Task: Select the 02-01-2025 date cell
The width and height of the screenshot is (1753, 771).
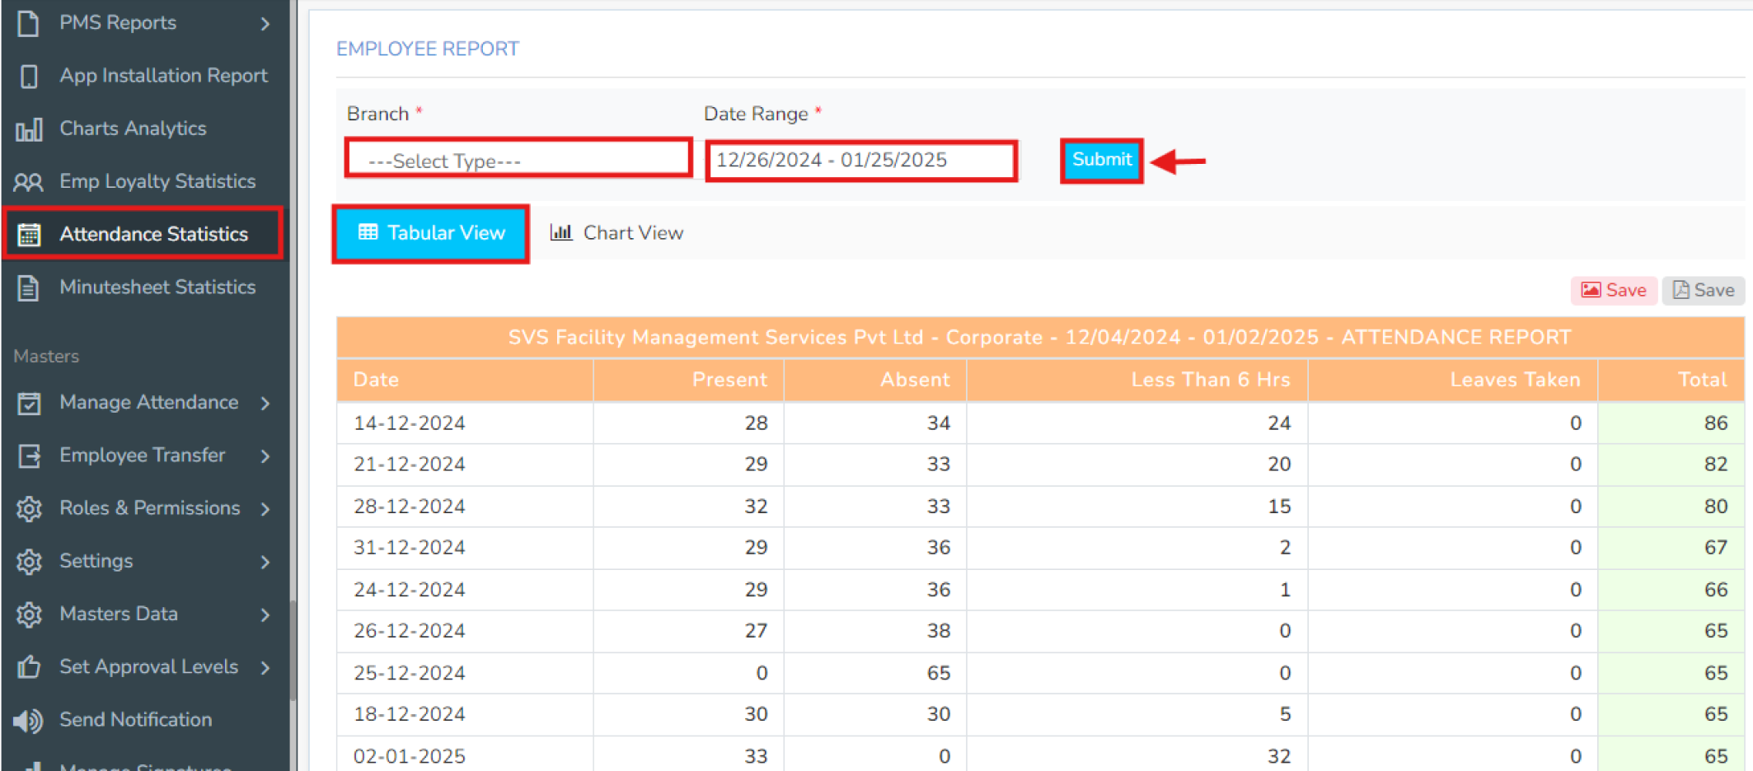Action: (465, 755)
